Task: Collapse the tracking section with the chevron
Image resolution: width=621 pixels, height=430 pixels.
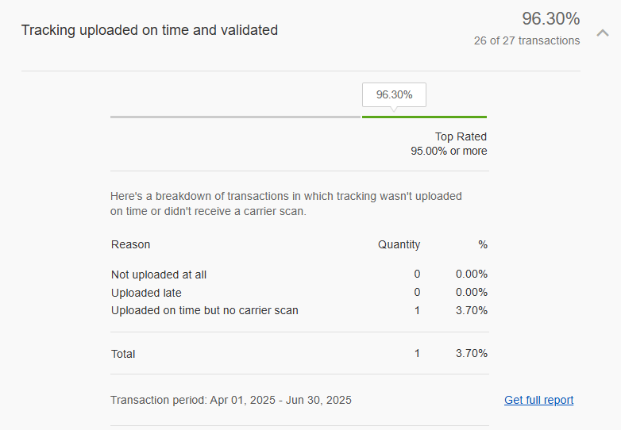Action: click(x=603, y=33)
